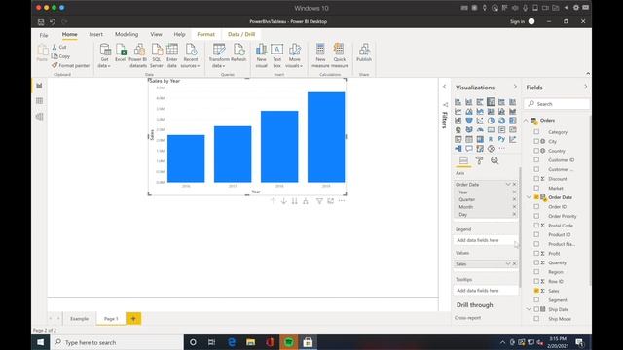Collapse the Order Date hierarchy

click(x=529, y=197)
